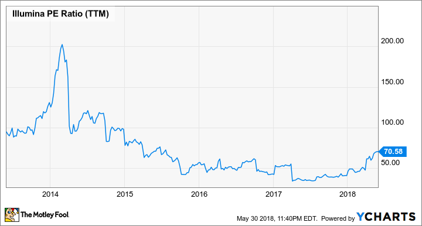Image resolution: width=422 pixels, height=226 pixels.
Task: Click the 100.00 y-axis label
Action: click(x=392, y=122)
